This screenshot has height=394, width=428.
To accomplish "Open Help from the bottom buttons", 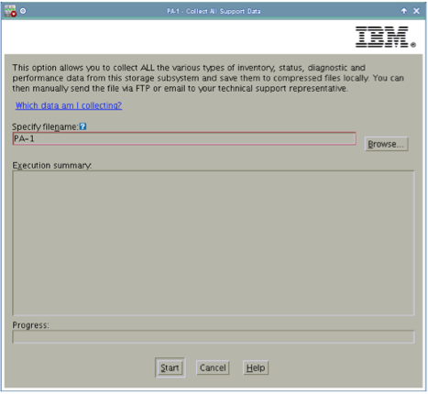I will pyautogui.click(x=256, y=367).
